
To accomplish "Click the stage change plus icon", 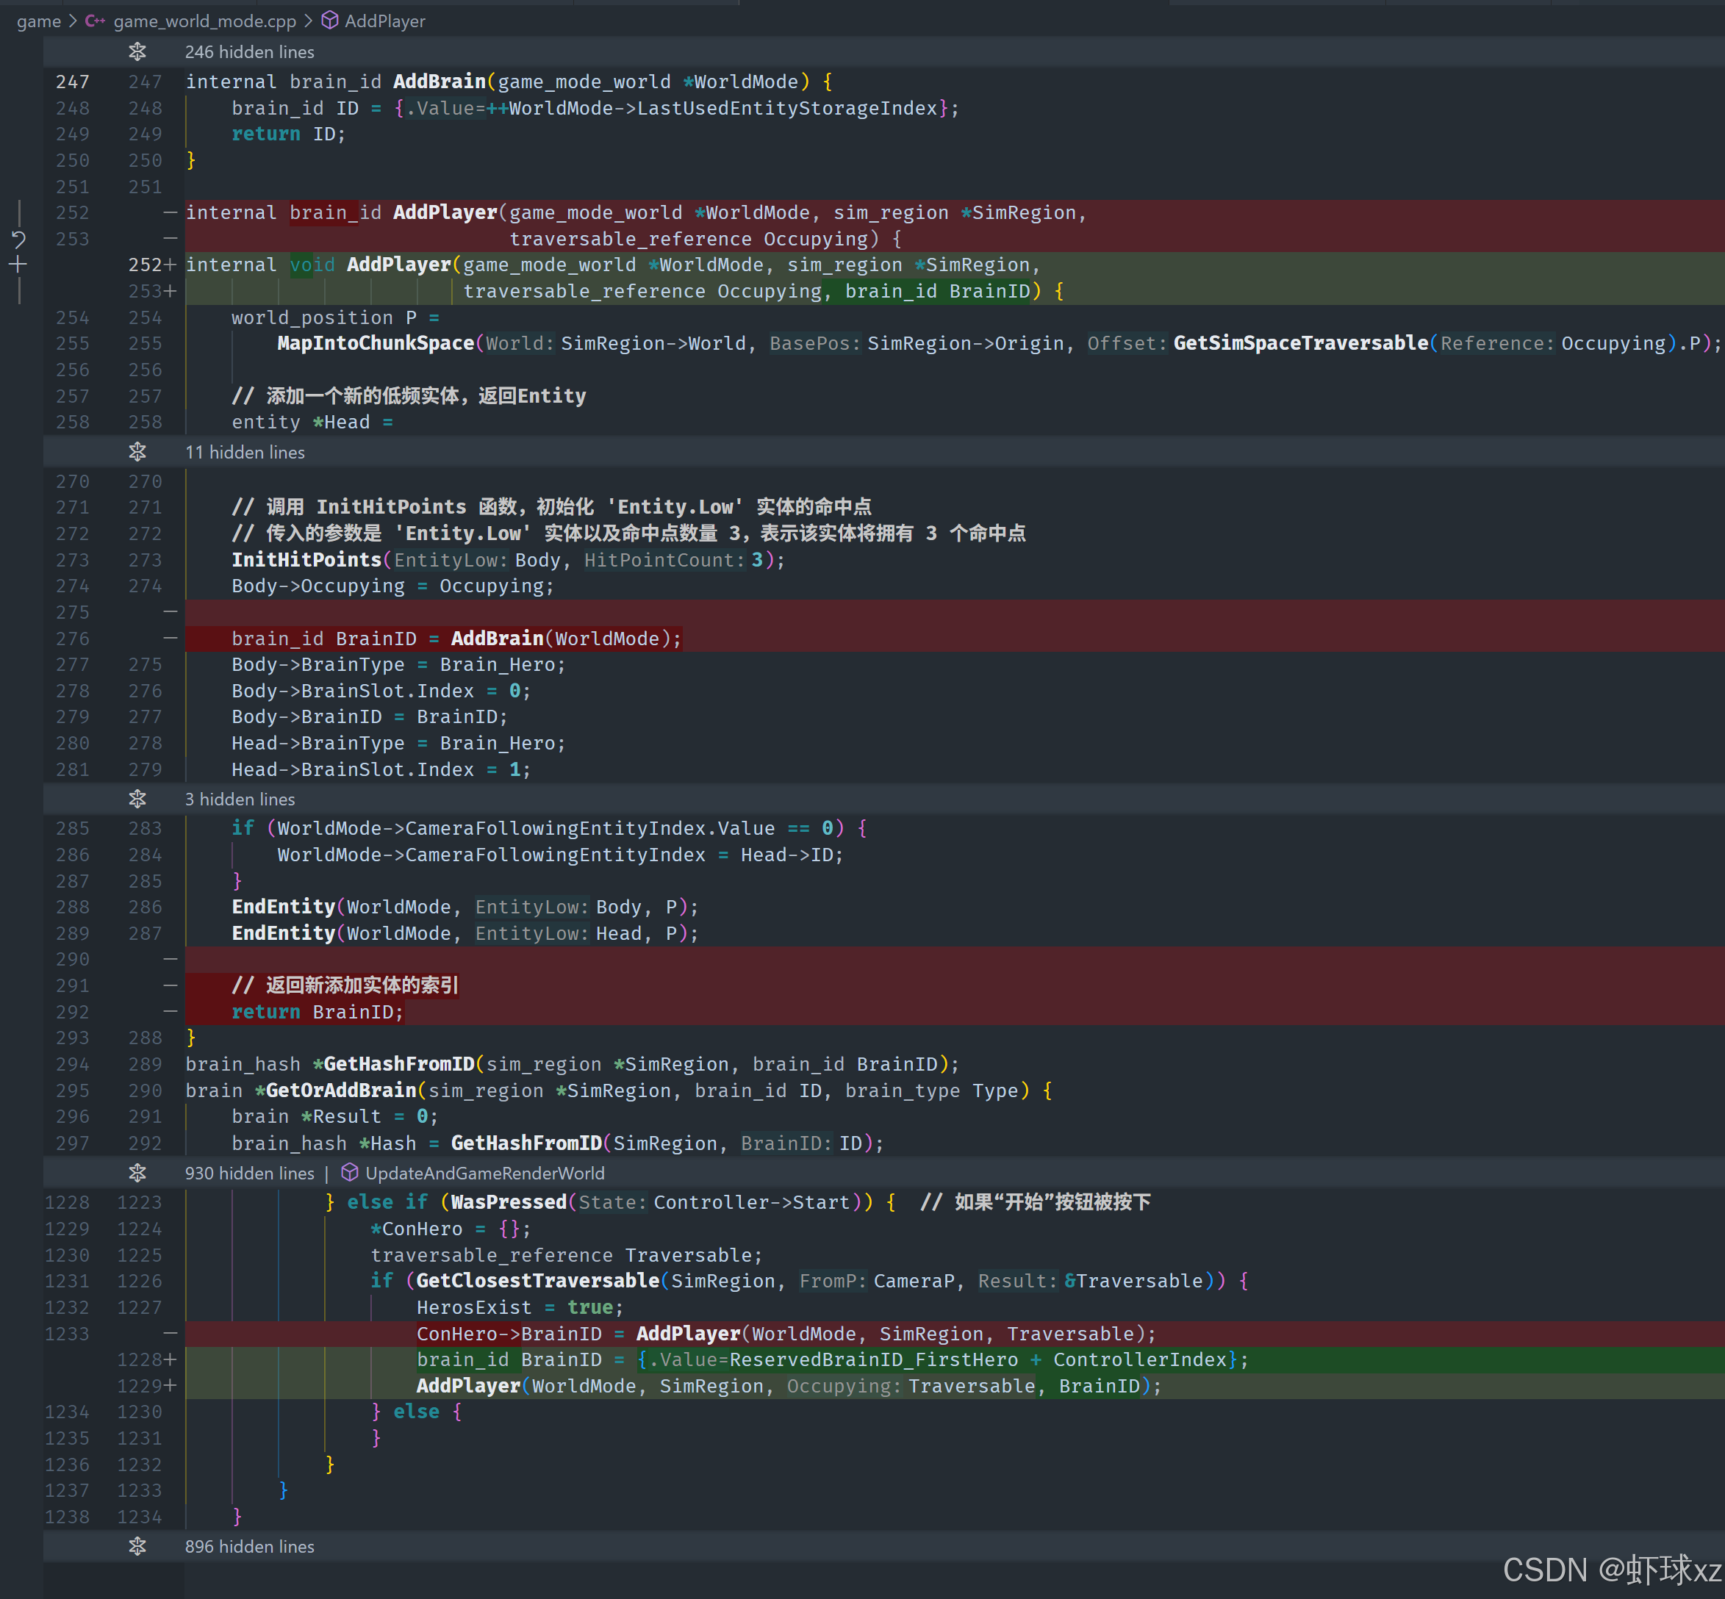I will [18, 265].
